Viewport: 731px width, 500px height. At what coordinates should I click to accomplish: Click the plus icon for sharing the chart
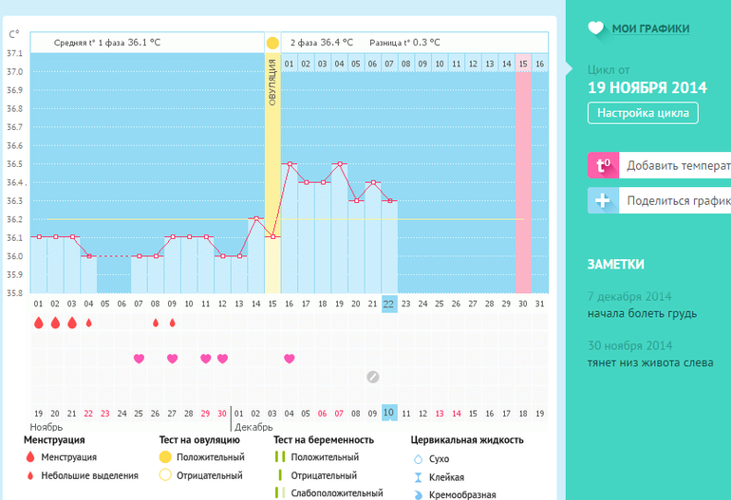[x=602, y=201]
